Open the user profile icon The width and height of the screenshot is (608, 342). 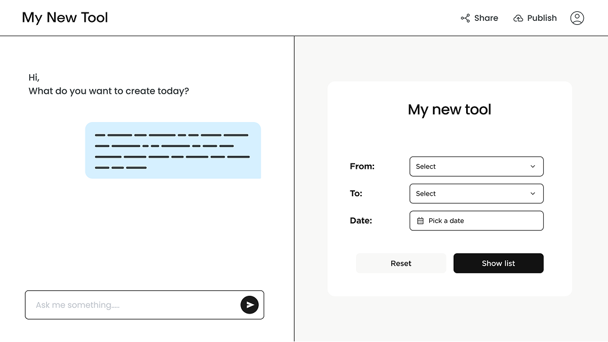[x=577, y=18]
